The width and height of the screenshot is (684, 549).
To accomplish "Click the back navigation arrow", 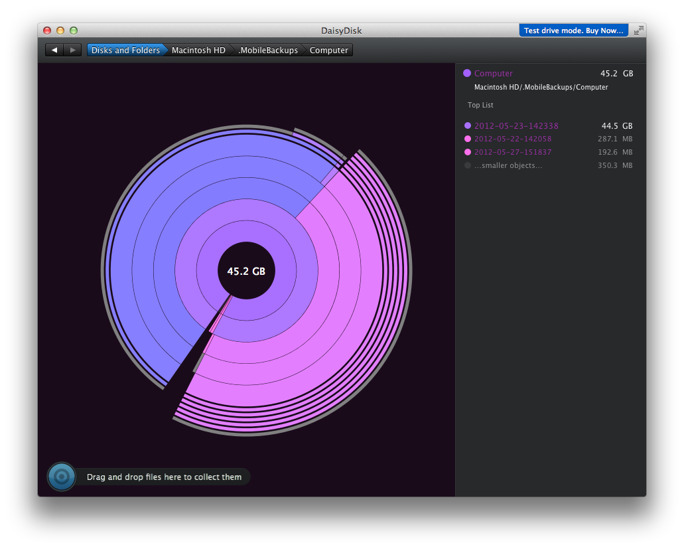I will tap(54, 50).
